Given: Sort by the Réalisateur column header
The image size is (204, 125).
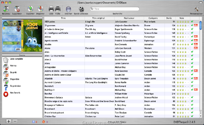Looking at the screenshot, I should tap(129, 18).
